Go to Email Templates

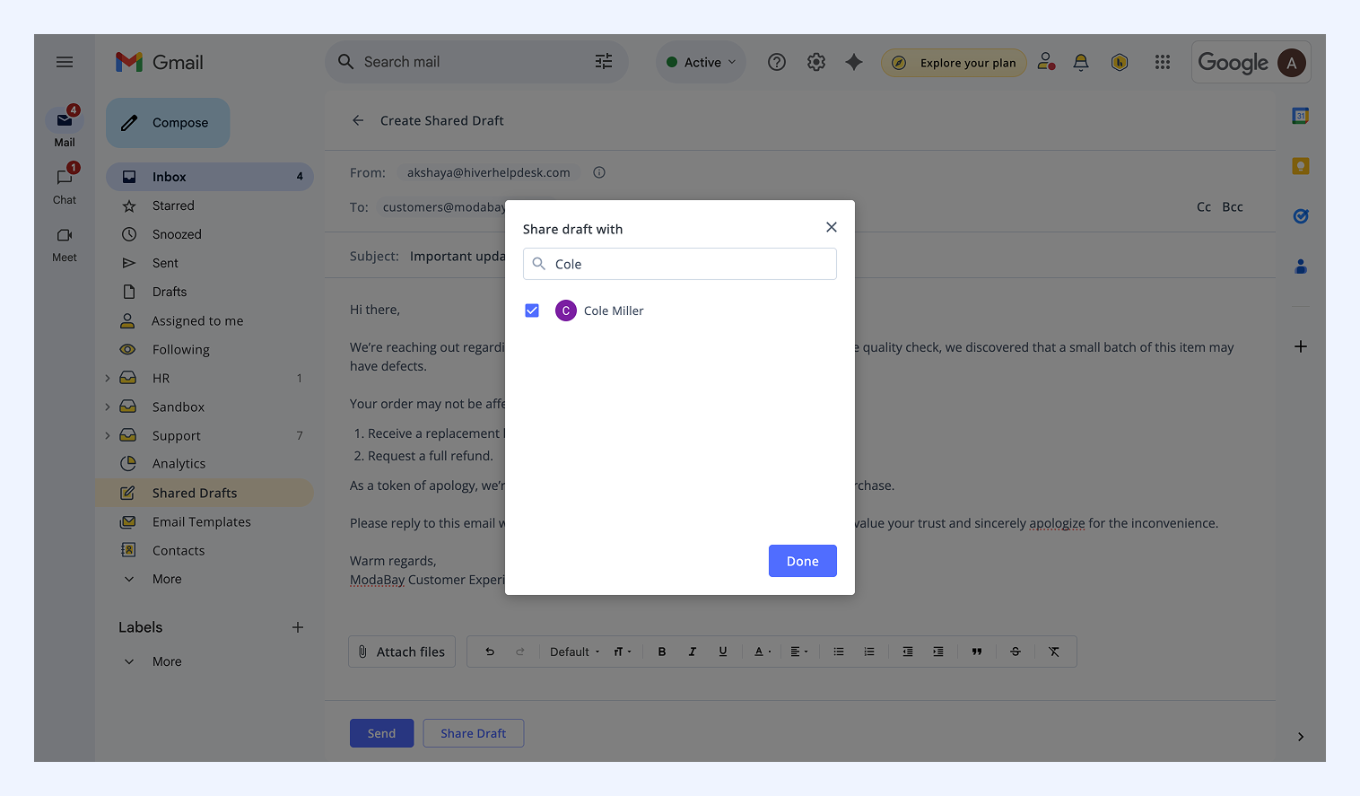pos(201,521)
